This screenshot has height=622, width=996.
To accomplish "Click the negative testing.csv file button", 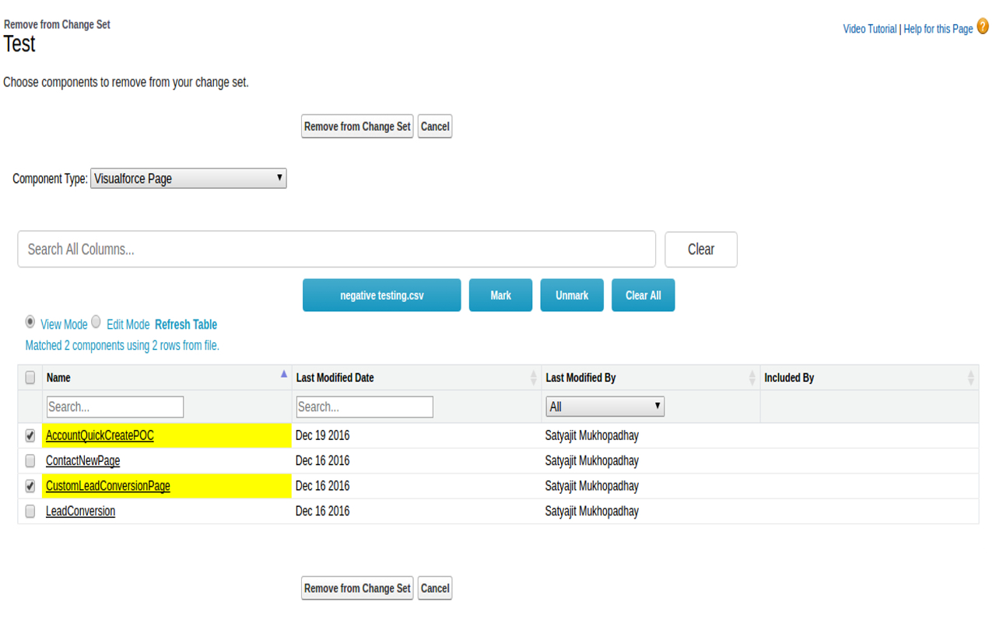I will coord(382,295).
